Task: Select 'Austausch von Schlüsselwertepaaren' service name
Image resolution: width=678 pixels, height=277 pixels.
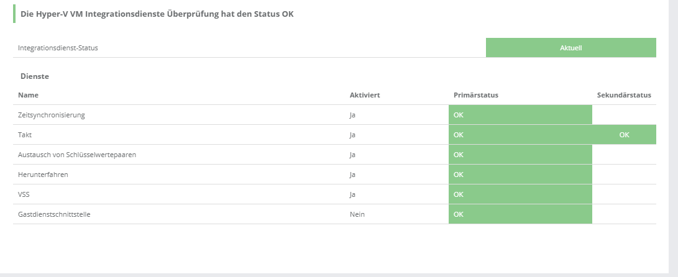Action: 77,155
